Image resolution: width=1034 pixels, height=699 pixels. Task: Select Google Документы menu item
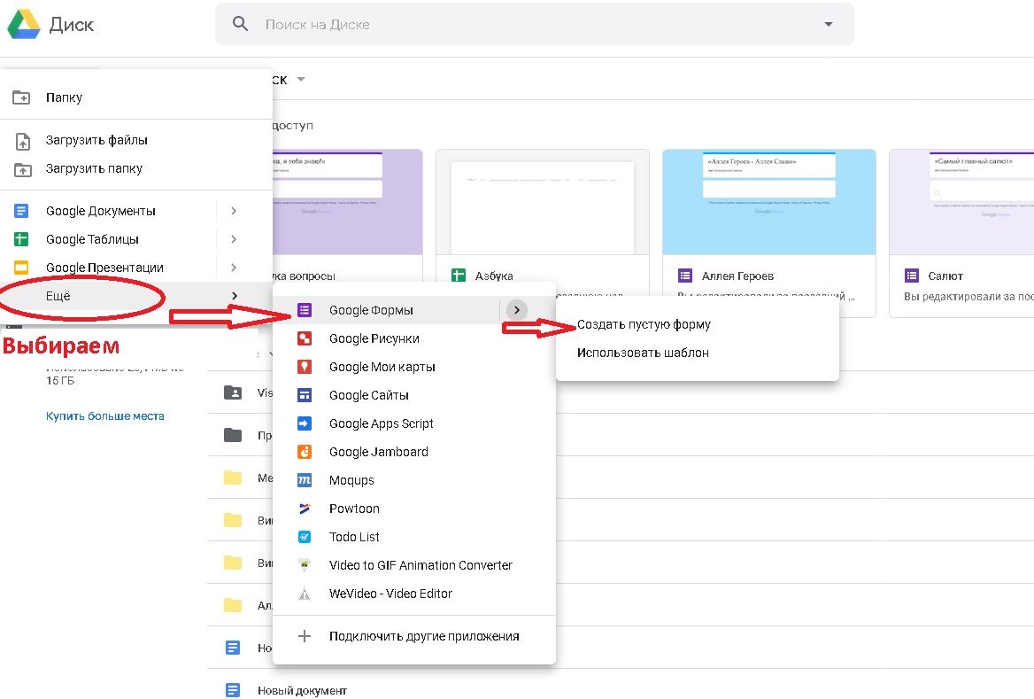point(135,211)
